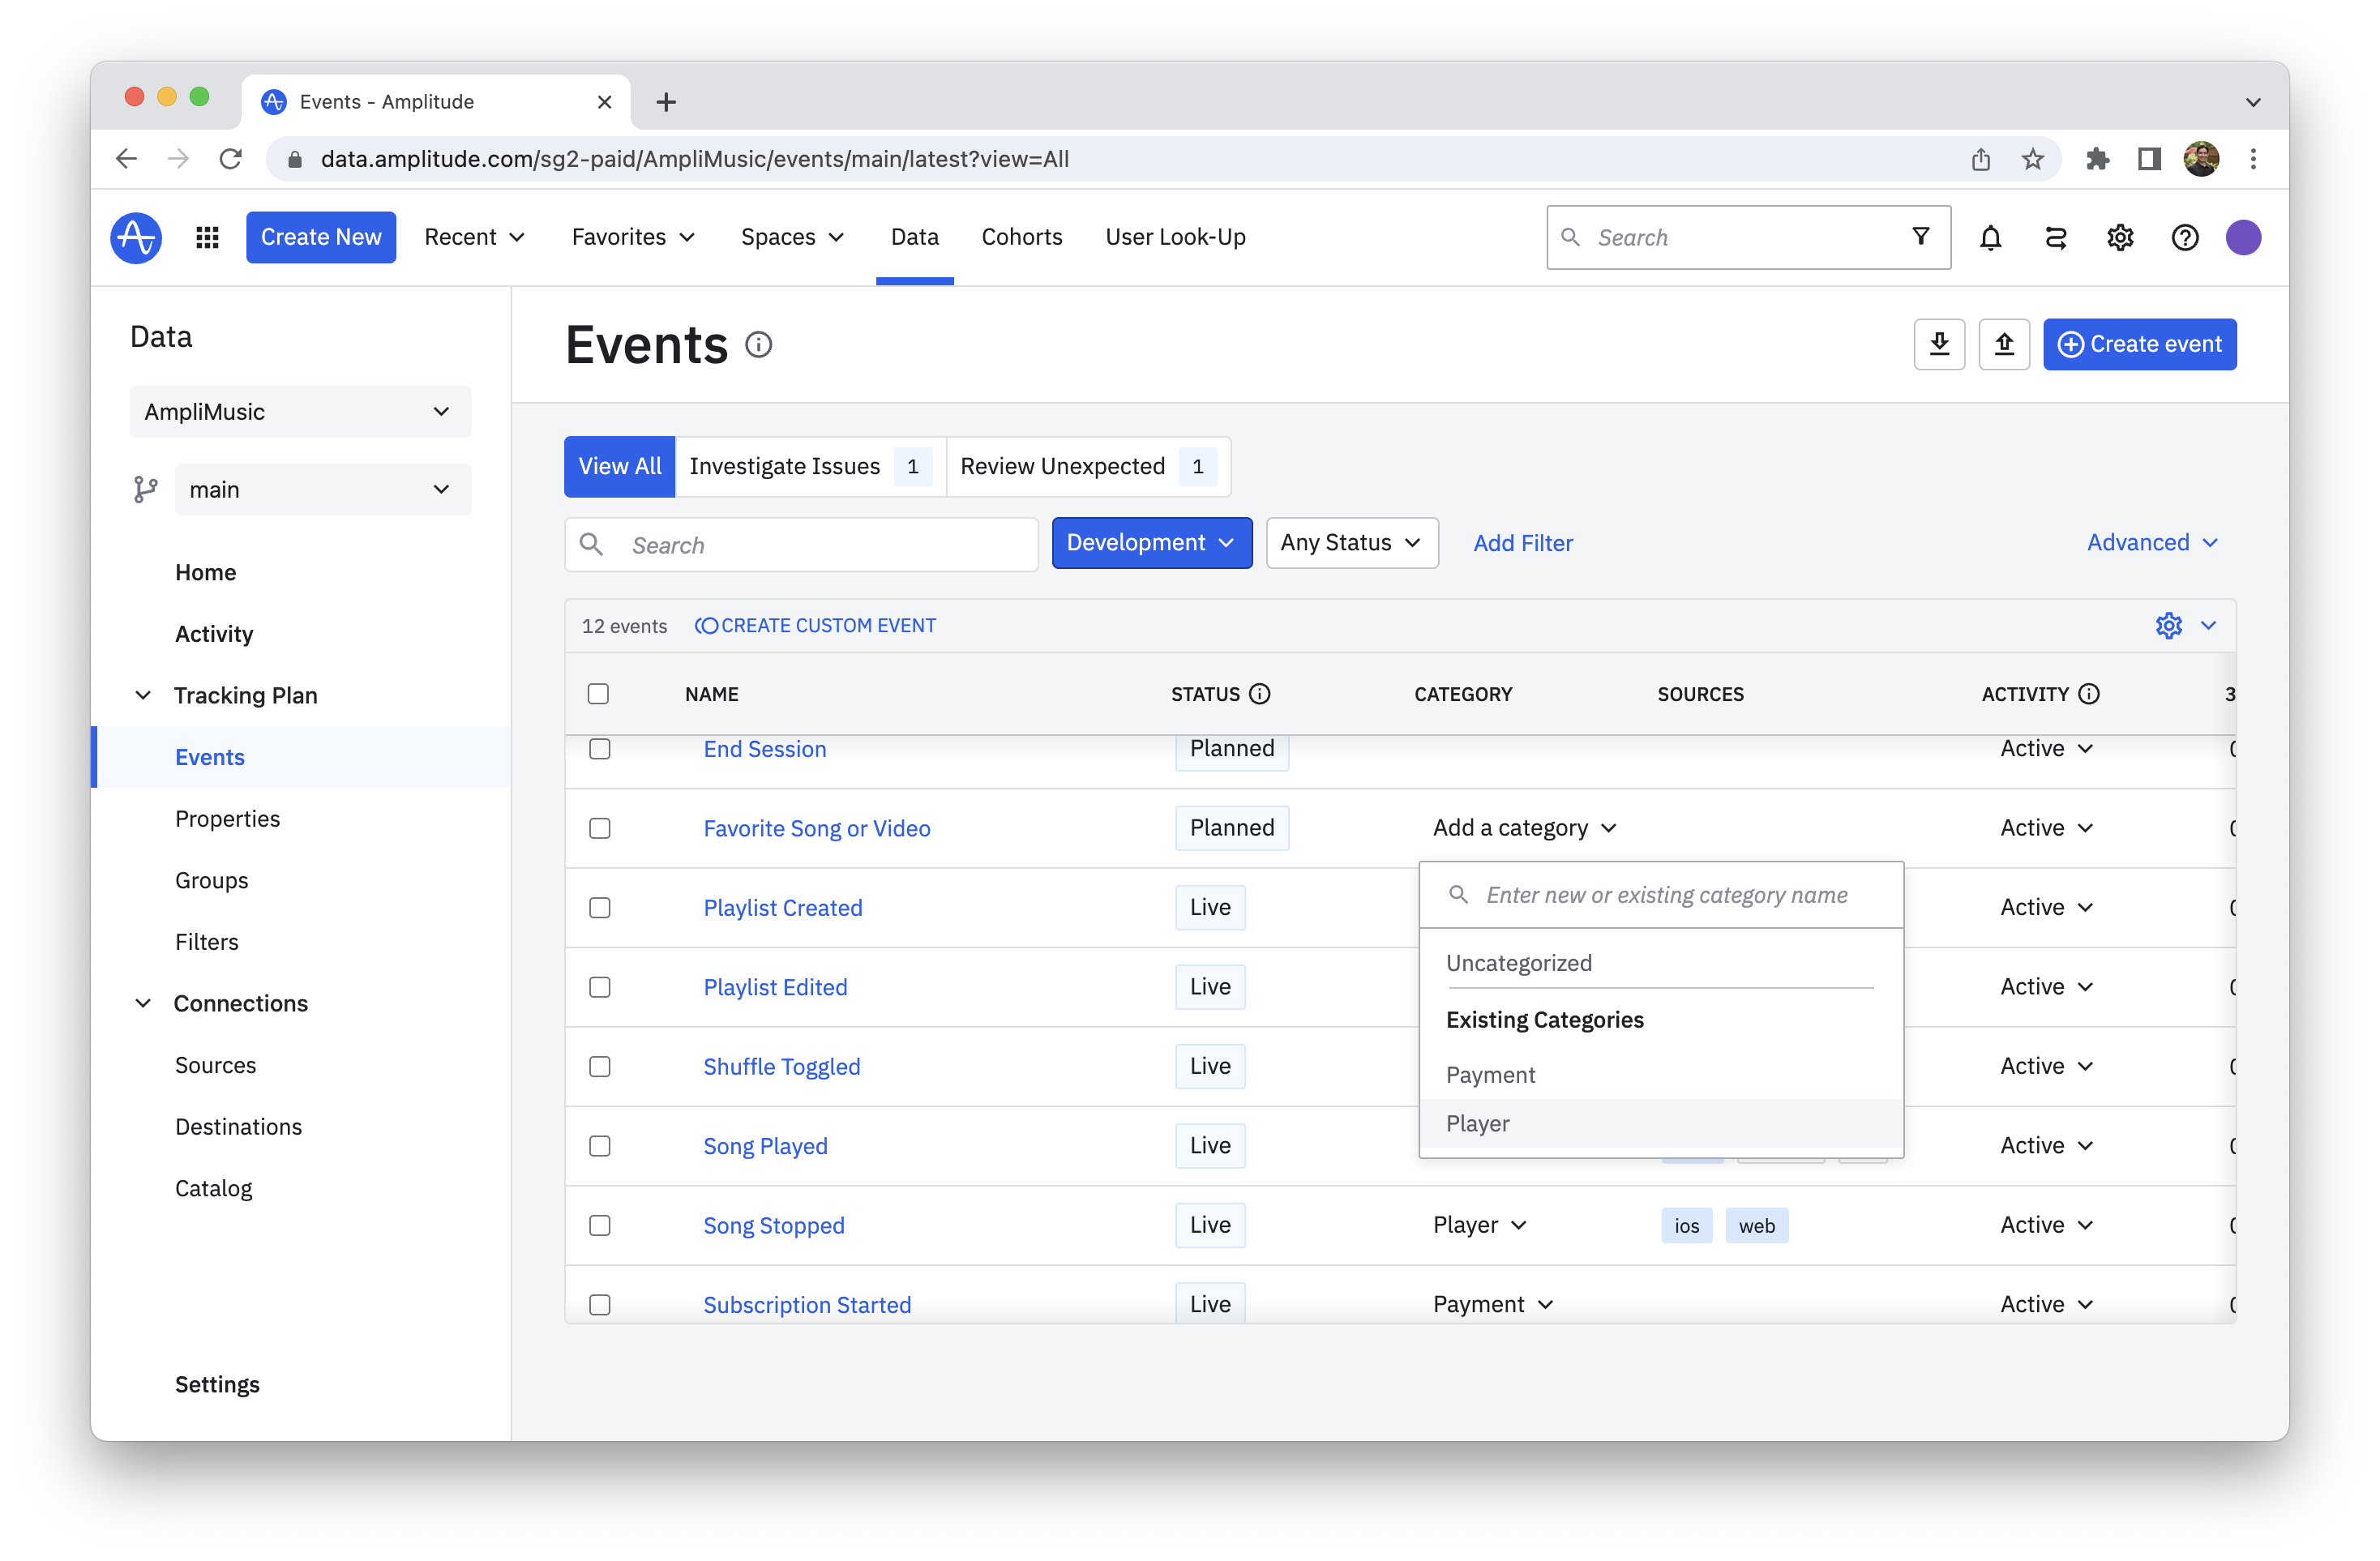Click the category name search field
Viewport: 2380px width, 1561px height.
click(x=1667, y=895)
